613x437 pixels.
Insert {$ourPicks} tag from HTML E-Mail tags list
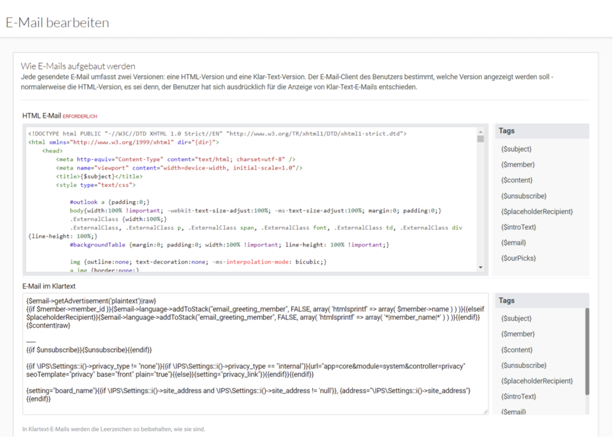(x=518, y=259)
